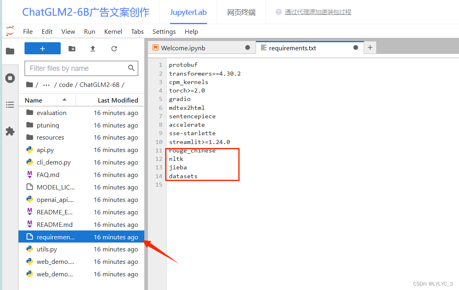The height and width of the screenshot is (290, 459).
Task: Select requiremen... file in list
Action: [81, 237]
